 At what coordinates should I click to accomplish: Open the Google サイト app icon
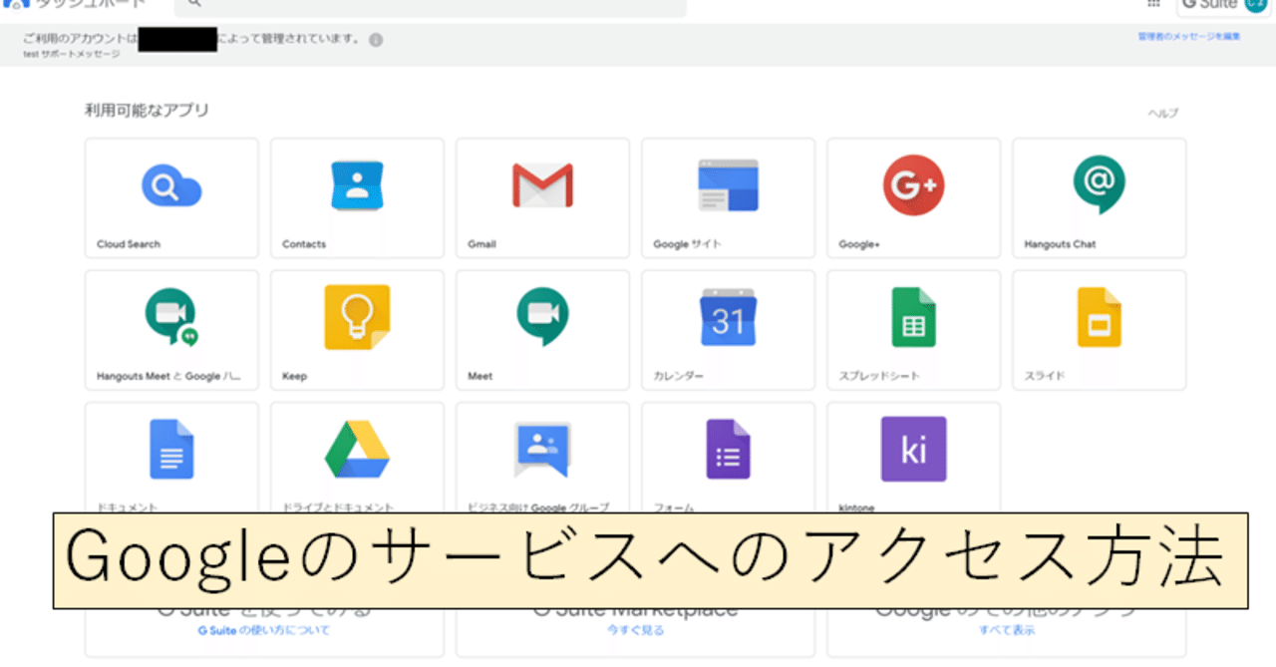(x=728, y=185)
